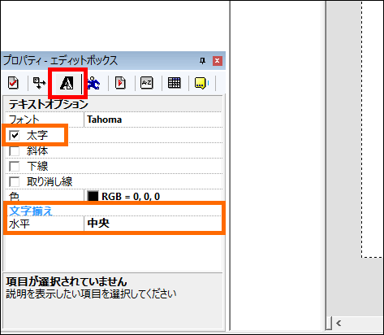
Task: Enable the 取り消し線 strikethrough checkbox
Action: [x=15, y=181]
